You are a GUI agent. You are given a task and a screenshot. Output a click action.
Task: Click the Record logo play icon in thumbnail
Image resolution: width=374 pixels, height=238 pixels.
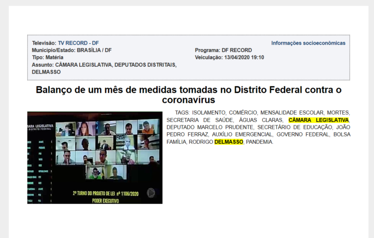pyautogui.click(x=151, y=193)
